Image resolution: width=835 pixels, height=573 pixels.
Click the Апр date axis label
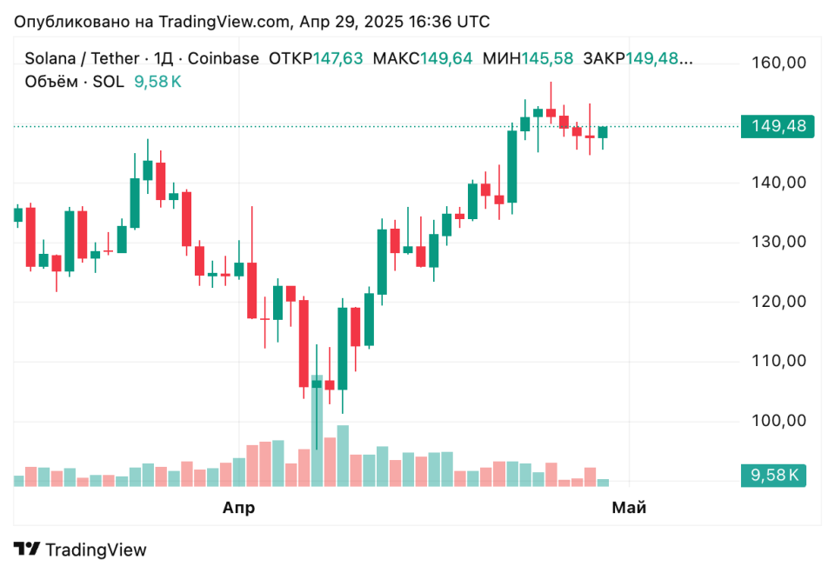238,507
